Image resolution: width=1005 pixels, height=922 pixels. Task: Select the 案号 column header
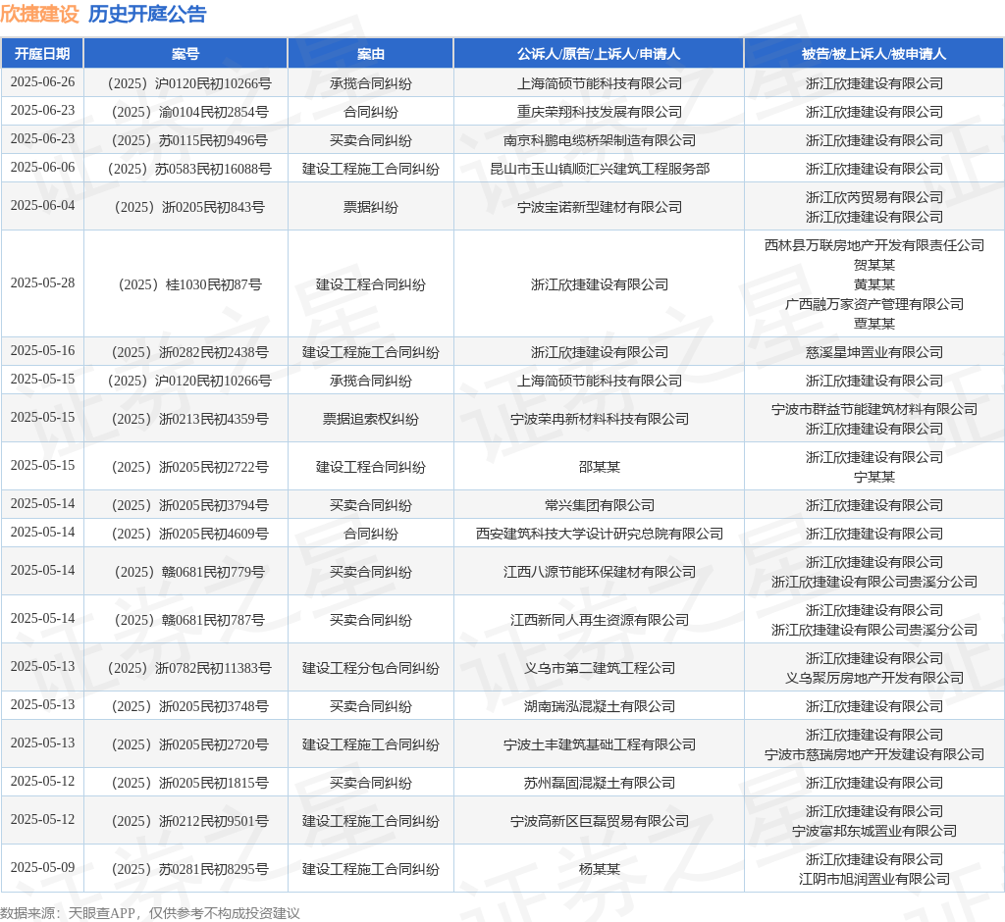(x=185, y=54)
